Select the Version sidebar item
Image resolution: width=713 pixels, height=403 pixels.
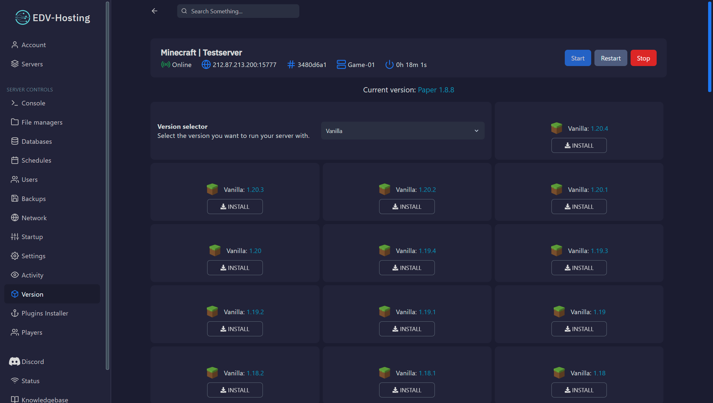(52, 294)
